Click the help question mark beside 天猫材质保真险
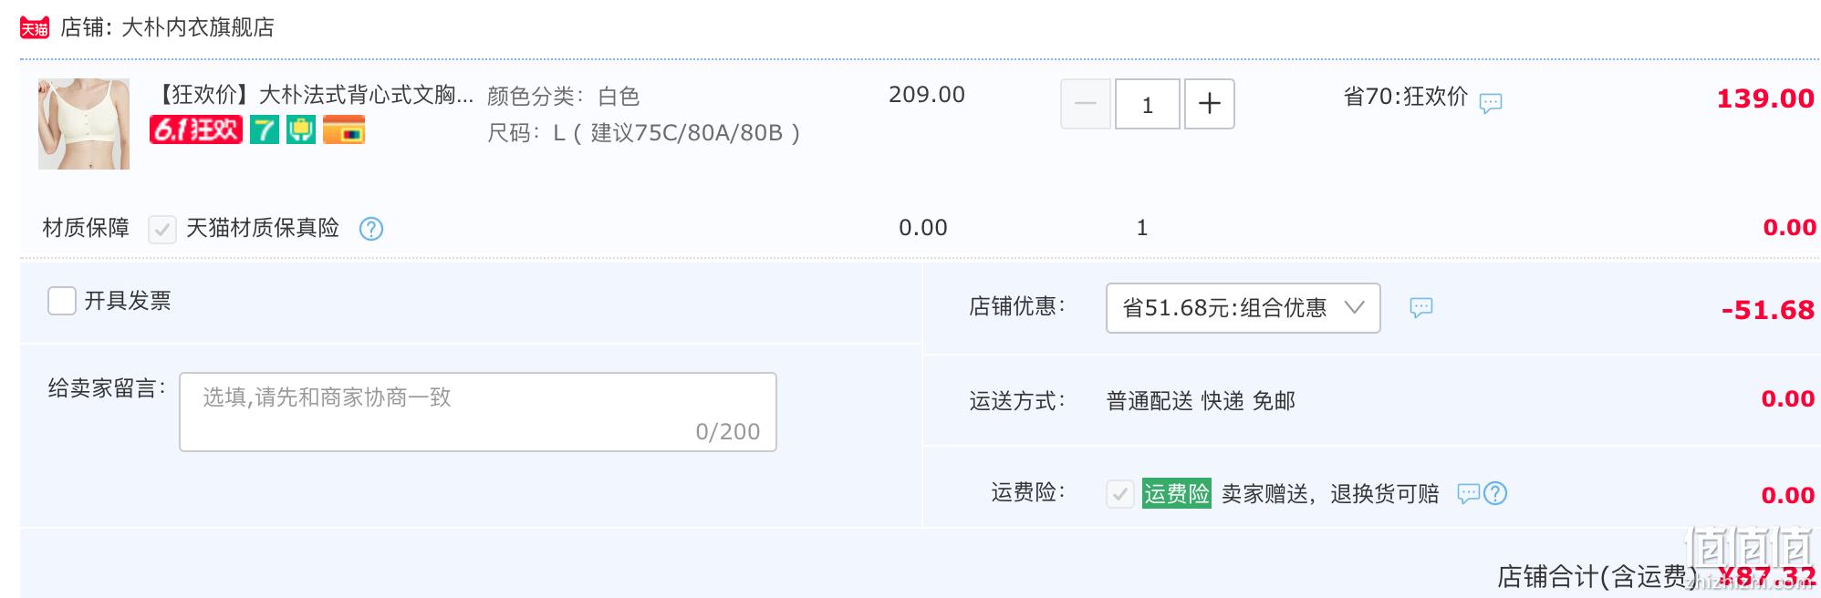 (371, 229)
